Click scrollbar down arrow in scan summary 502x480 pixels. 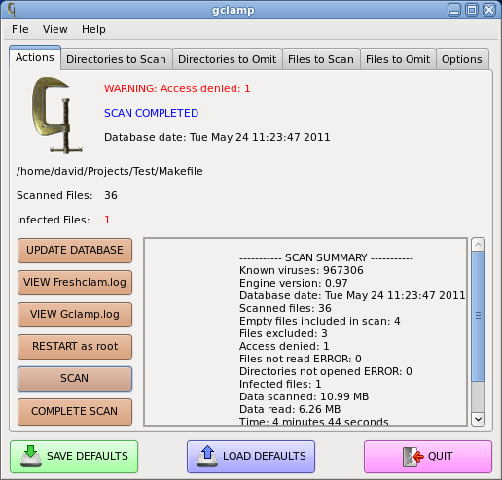coord(478,419)
